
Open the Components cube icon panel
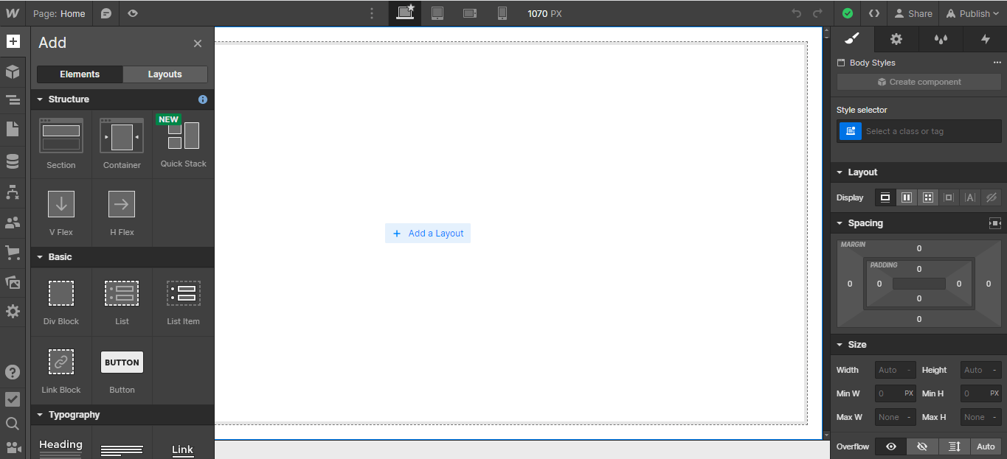pos(13,71)
